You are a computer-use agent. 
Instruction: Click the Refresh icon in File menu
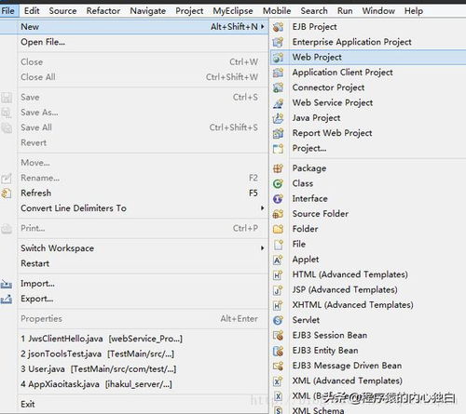pos(7,194)
